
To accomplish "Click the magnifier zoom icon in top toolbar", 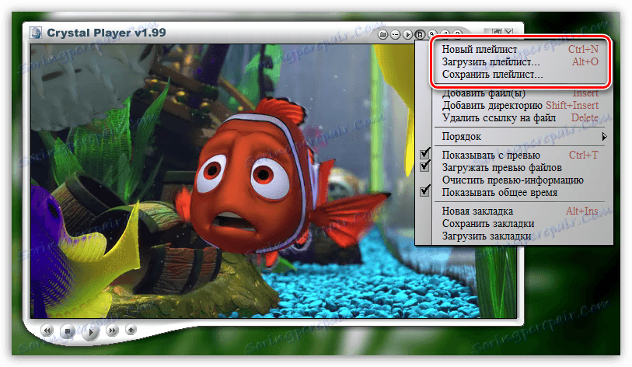I will pyautogui.click(x=432, y=33).
